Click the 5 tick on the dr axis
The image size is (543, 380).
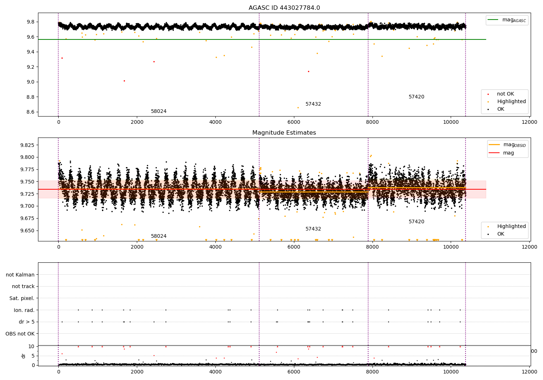(33, 356)
